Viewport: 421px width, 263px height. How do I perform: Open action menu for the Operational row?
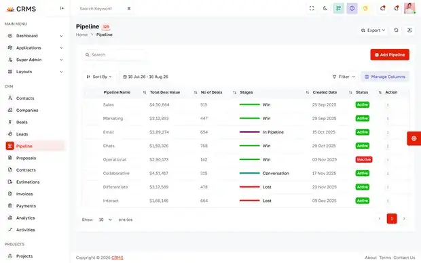(x=388, y=159)
